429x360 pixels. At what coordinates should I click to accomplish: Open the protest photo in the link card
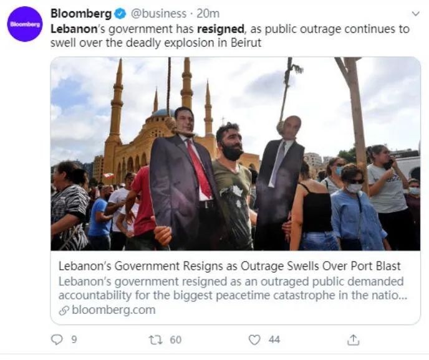click(x=235, y=154)
